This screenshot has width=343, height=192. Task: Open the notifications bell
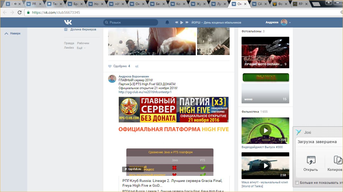(167, 22)
